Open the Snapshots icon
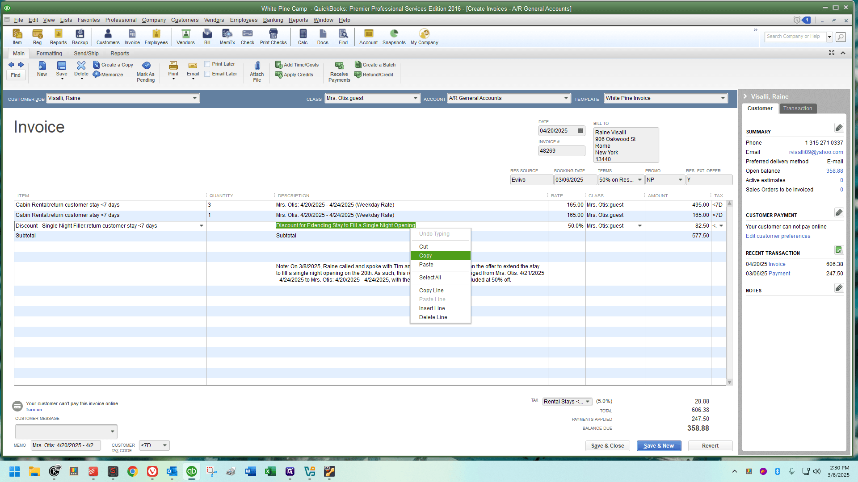Viewport: 858px width, 482px height. click(x=394, y=37)
